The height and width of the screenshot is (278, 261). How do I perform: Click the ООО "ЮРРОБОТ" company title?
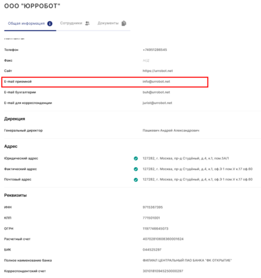pyautogui.click(x=32, y=6)
